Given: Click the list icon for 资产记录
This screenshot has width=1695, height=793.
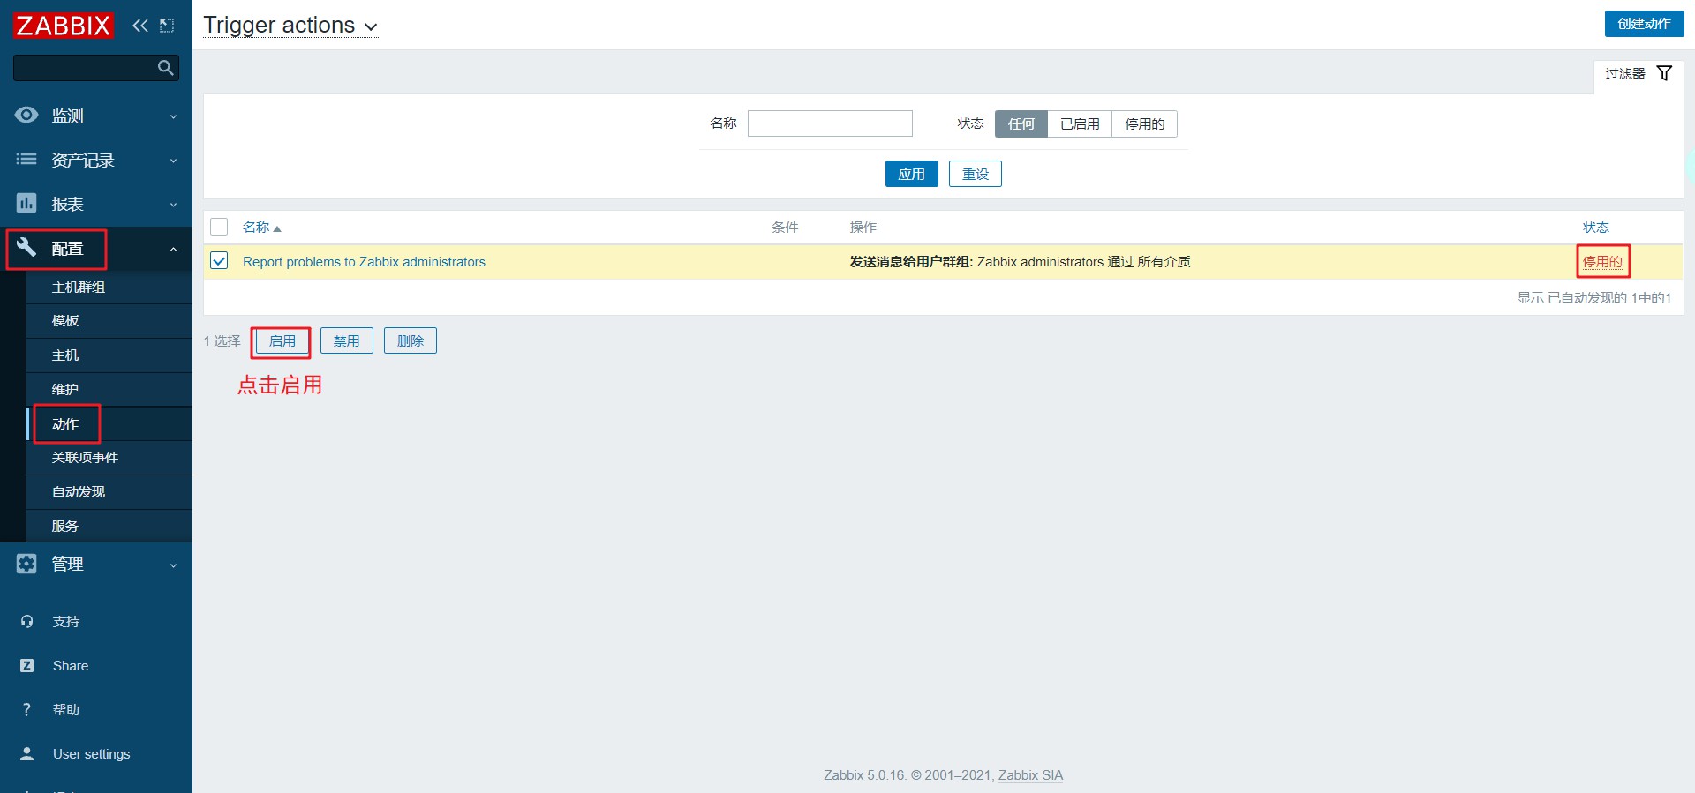Looking at the screenshot, I should [26, 160].
